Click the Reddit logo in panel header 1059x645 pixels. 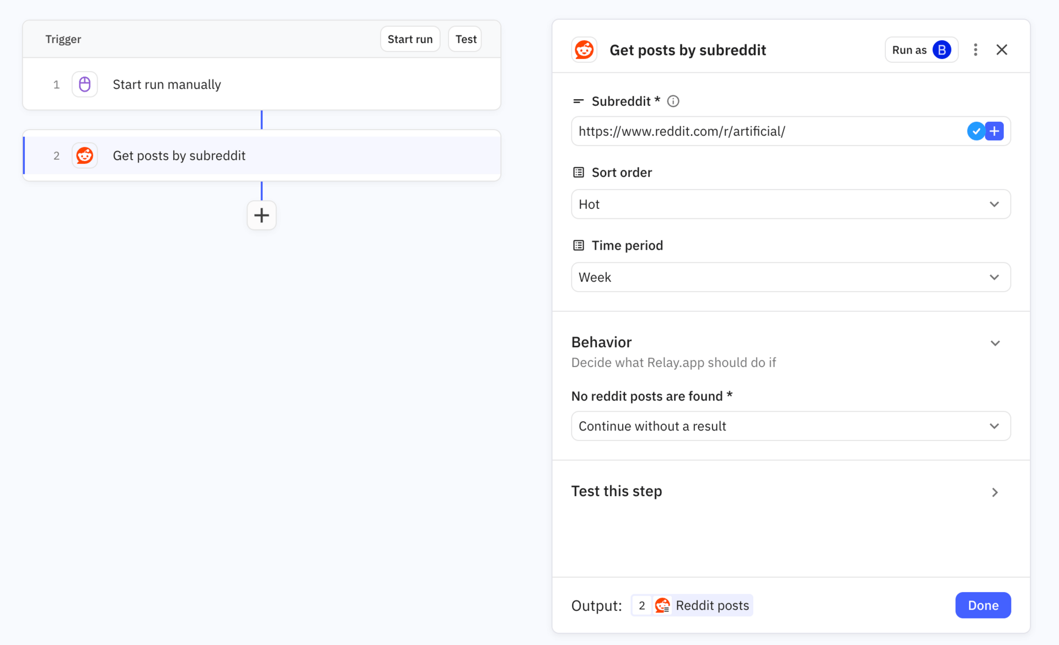[x=584, y=50]
